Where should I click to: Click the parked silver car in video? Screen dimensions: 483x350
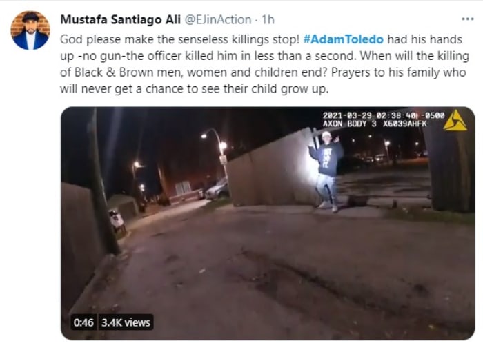click(217, 188)
